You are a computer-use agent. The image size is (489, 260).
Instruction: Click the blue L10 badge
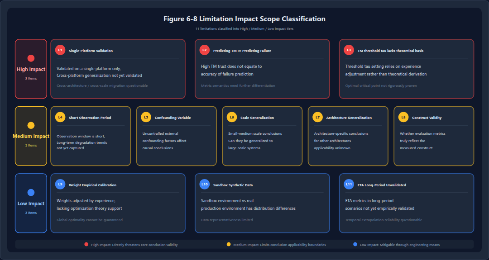[205, 184]
